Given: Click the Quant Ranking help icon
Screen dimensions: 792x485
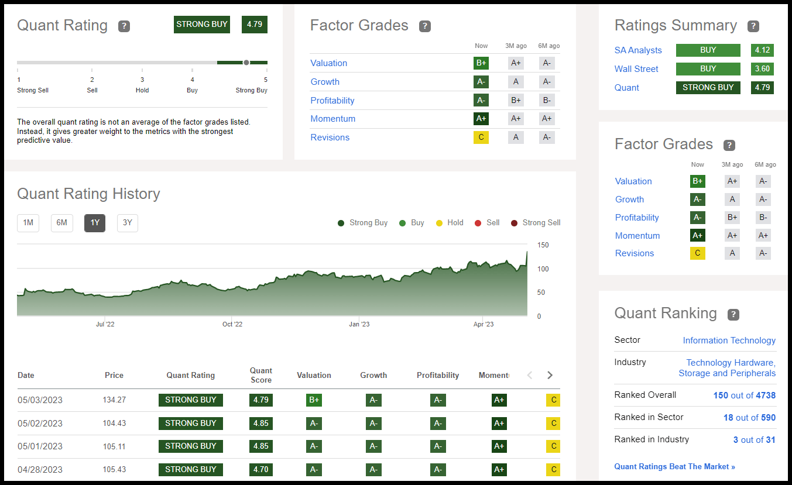Looking at the screenshot, I should click(733, 315).
